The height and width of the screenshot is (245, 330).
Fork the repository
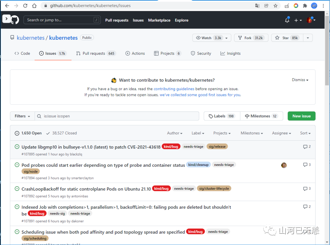pyautogui.click(x=251, y=38)
